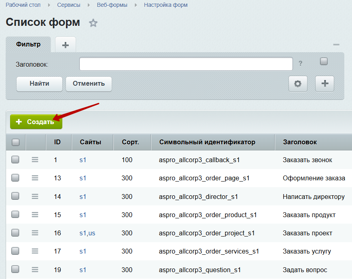352x279 pixels.
Task: Open filter settings gear icon
Action: 298,84
